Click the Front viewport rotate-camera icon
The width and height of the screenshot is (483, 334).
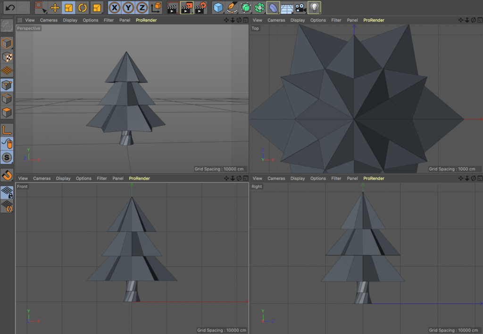239,179
